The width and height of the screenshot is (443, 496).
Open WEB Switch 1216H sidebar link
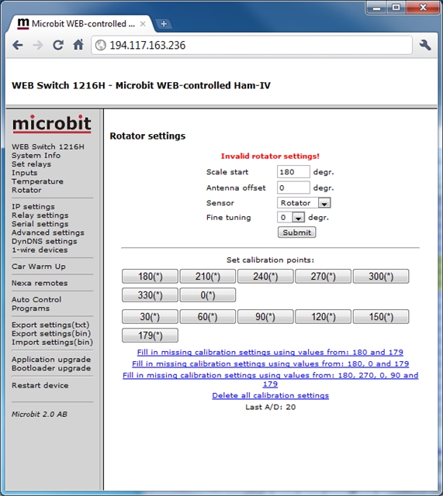pyautogui.click(x=48, y=146)
